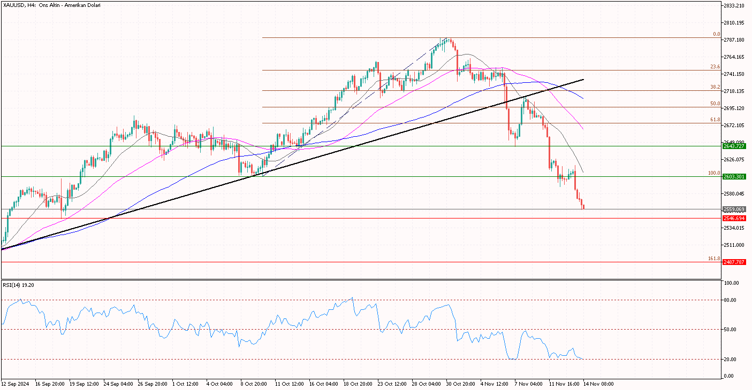Click the 2810.195 price axis value
752x390 pixels.
734,23
